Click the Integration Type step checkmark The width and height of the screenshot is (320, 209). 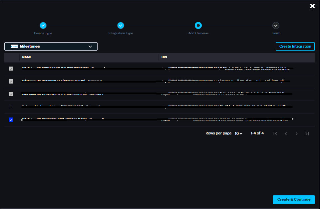pyautogui.click(x=121, y=25)
